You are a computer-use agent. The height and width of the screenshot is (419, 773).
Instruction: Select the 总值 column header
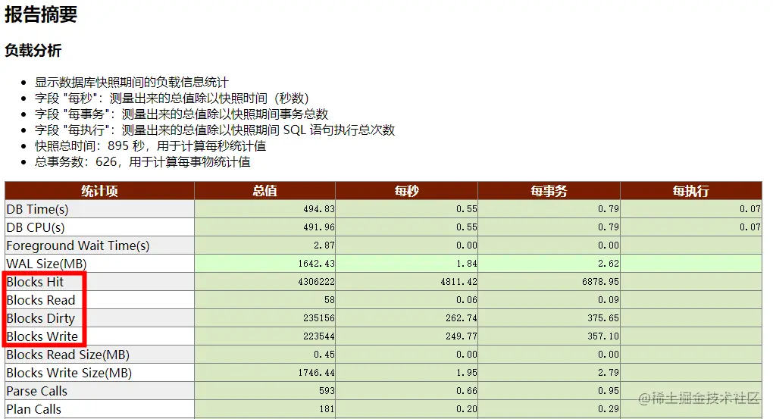[x=264, y=191]
